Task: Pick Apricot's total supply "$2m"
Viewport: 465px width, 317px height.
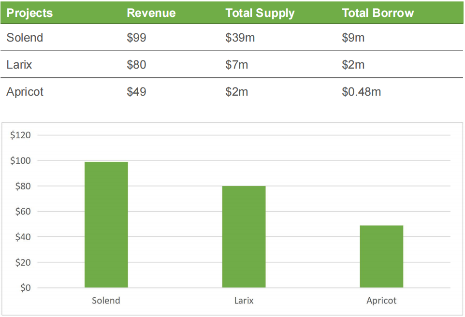Action: (237, 92)
